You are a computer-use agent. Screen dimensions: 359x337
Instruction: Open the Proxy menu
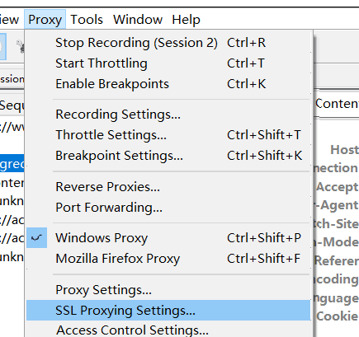coord(45,20)
